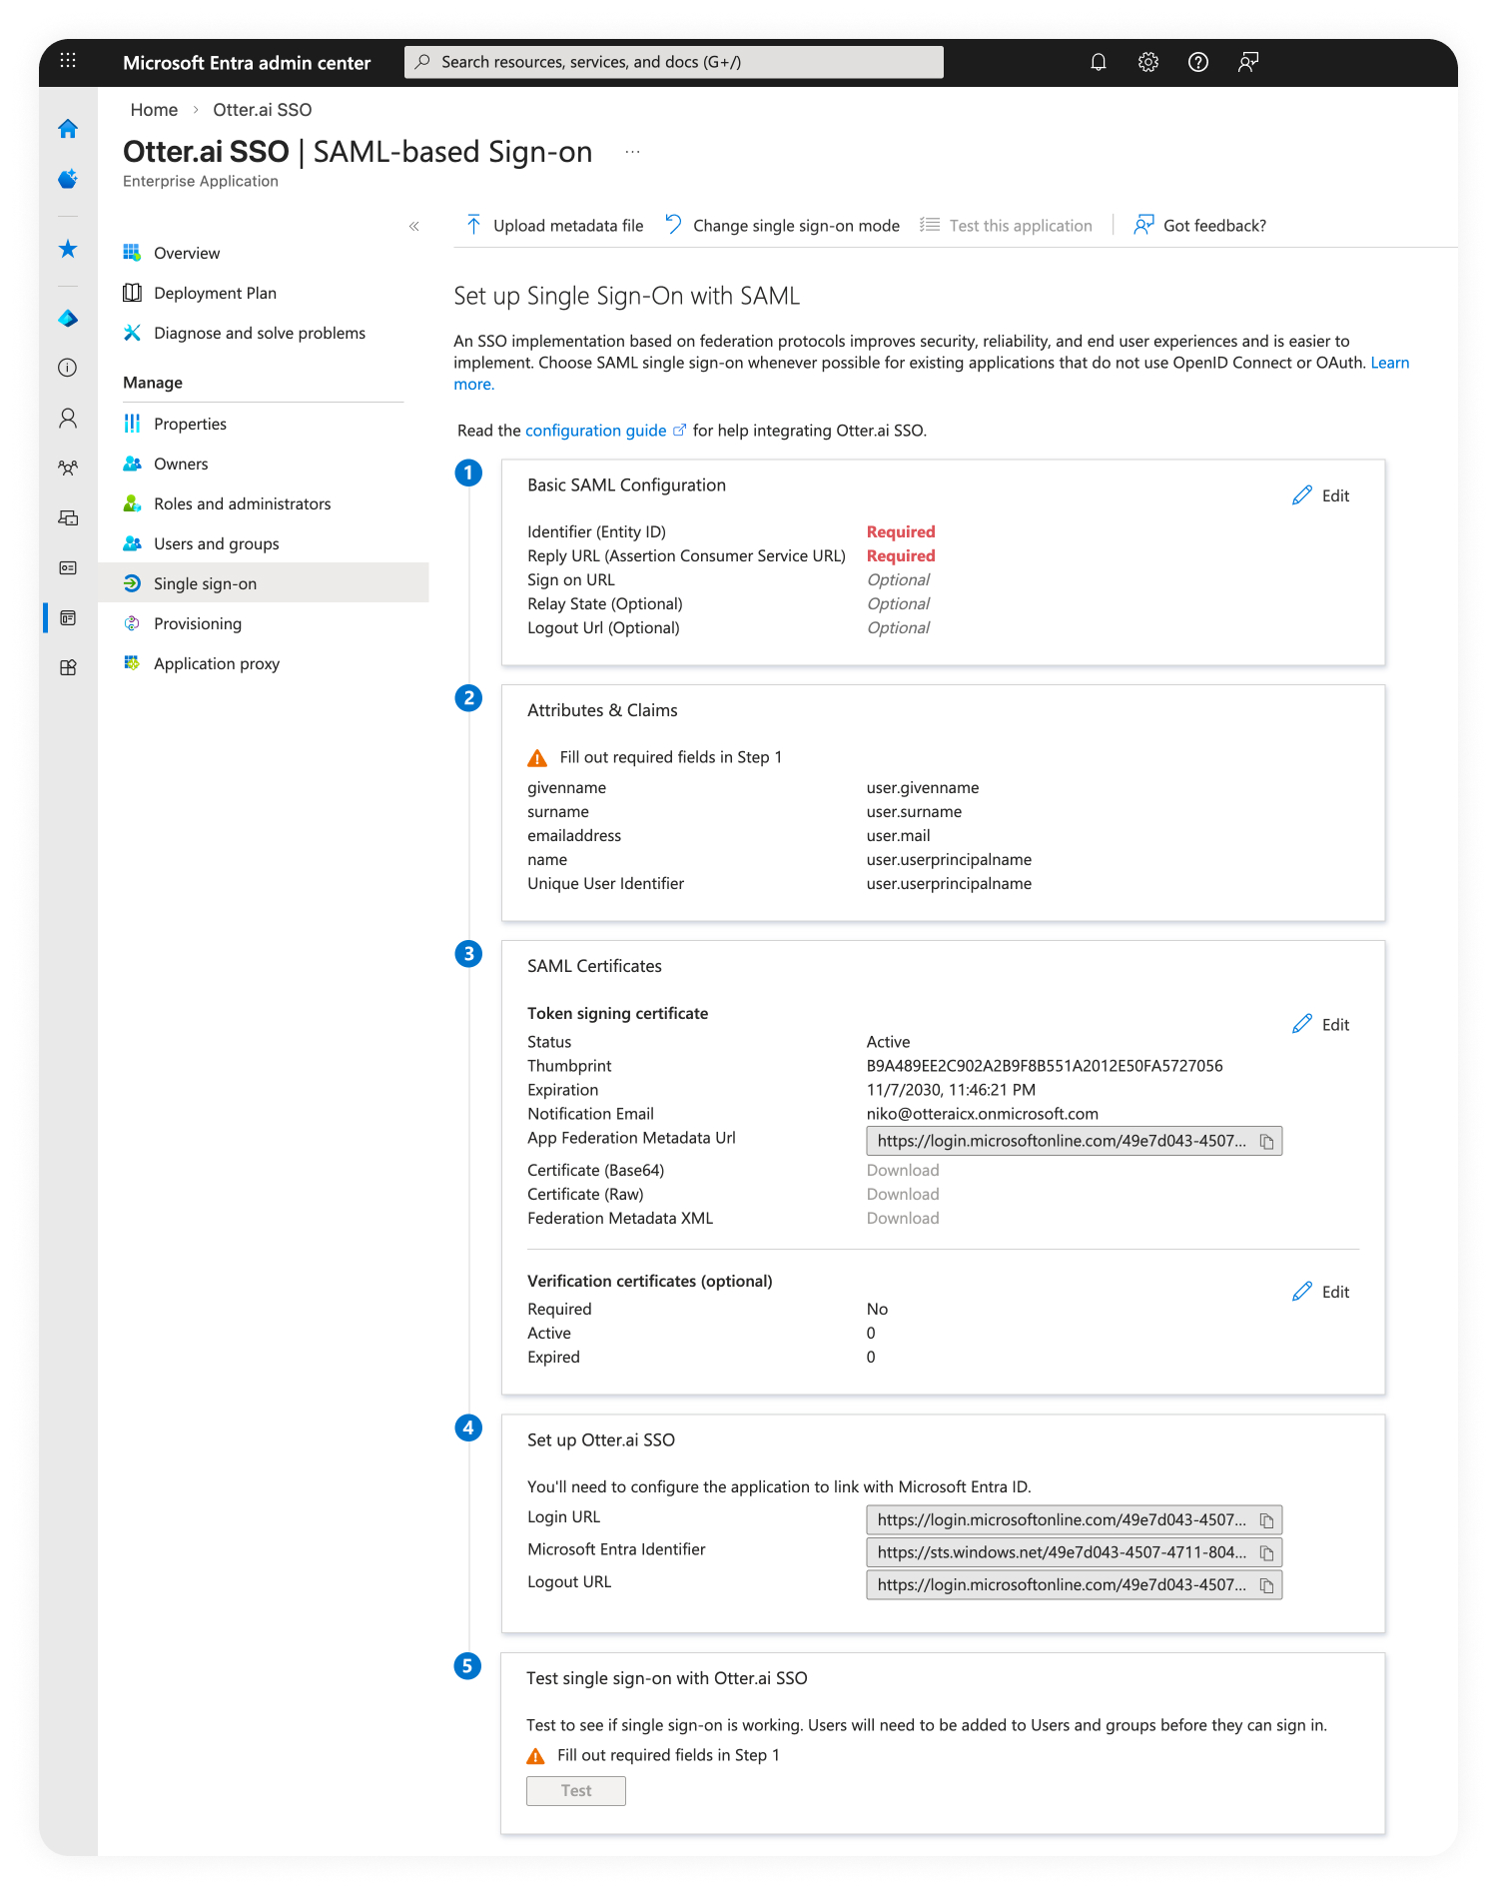
Task: Click the Home icon in left rail
Action: 68,129
